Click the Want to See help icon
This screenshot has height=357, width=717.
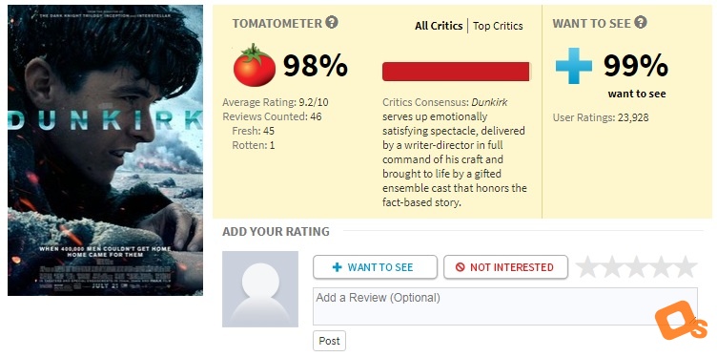(x=641, y=22)
